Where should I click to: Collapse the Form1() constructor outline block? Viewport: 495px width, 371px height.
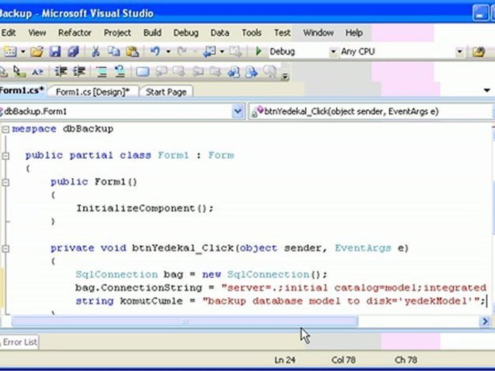point(5,182)
